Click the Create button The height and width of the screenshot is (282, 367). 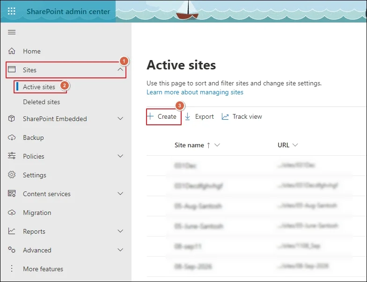[x=164, y=116]
